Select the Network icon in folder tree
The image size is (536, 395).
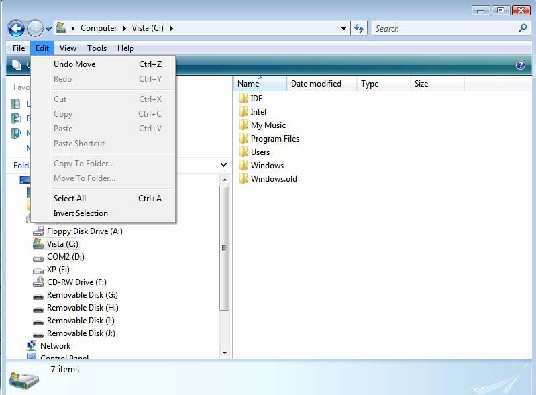click(32, 346)
